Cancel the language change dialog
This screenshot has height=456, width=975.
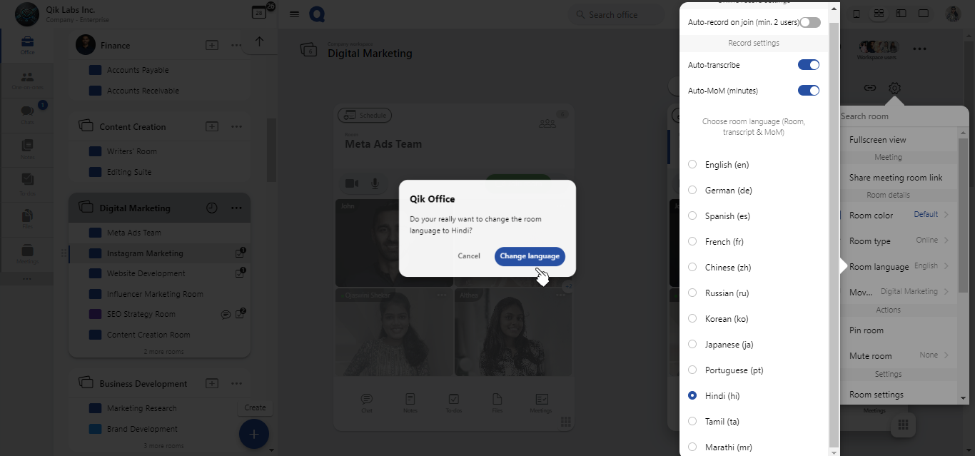469,256
